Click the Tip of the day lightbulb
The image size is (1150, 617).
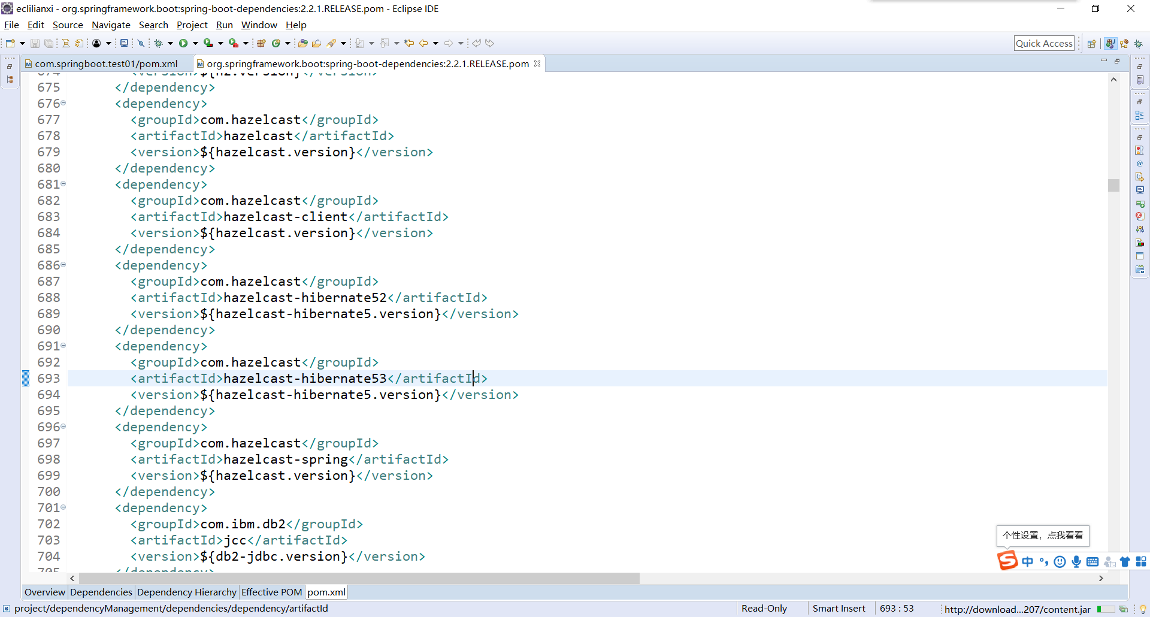[1143, 609]
